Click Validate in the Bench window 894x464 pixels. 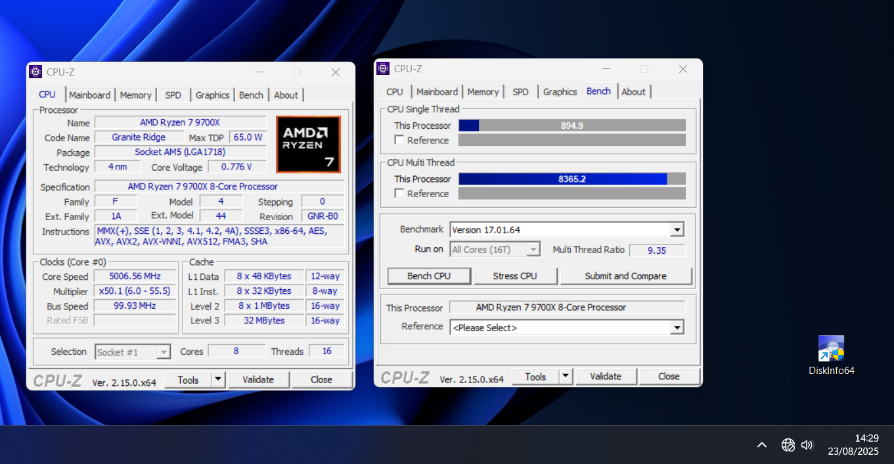(606, 377)
